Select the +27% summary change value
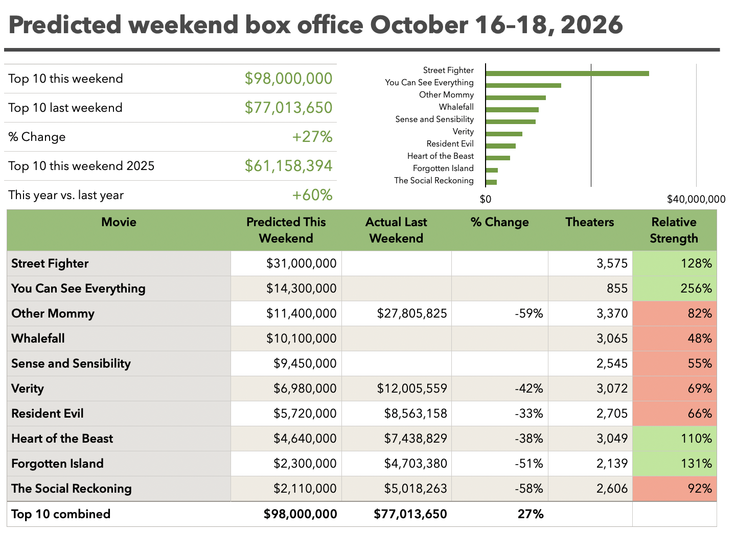Viewport: 736px width, 533px height. [312, 137]
